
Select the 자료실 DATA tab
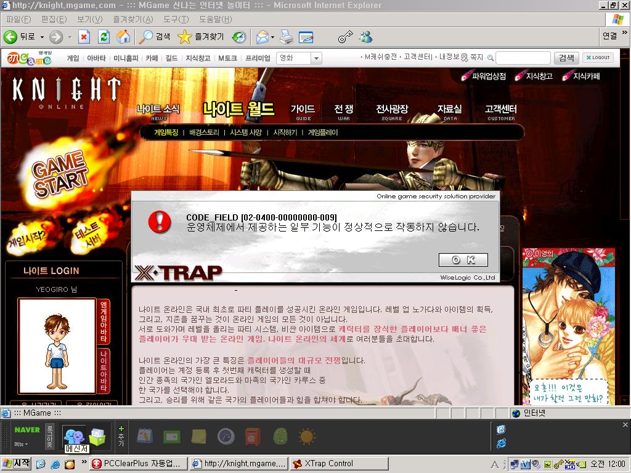tap(450, 111)
